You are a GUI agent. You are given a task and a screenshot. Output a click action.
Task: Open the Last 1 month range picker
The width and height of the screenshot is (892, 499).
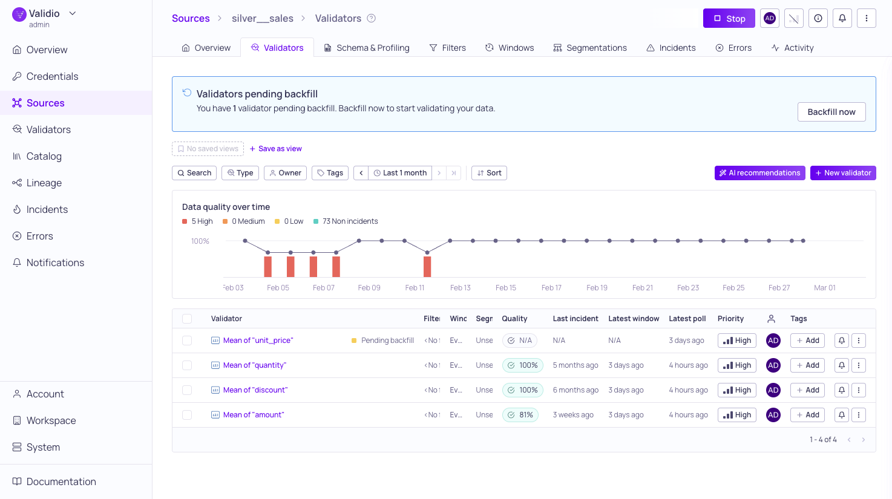point(400,173)
